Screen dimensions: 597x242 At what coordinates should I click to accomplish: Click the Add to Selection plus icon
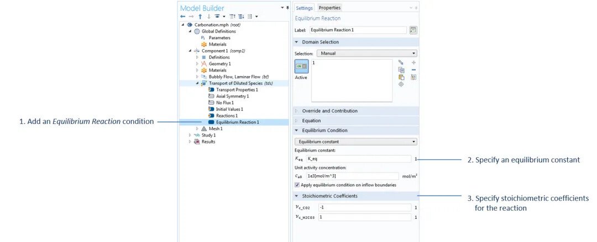click(x=413, y=63)
